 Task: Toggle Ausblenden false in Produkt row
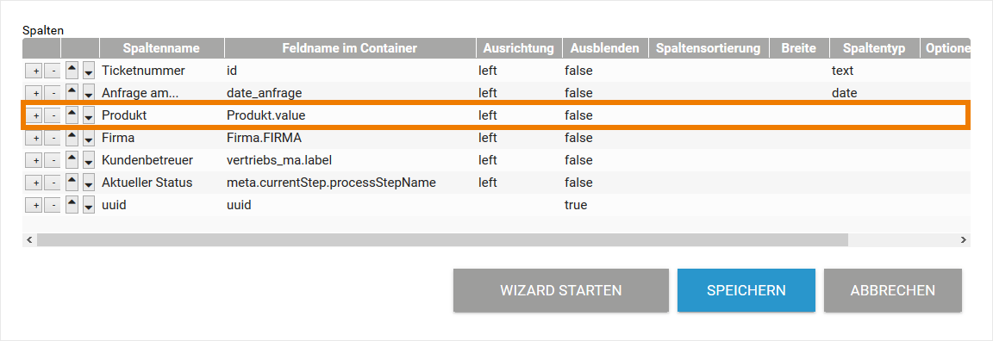click(578, 115)
